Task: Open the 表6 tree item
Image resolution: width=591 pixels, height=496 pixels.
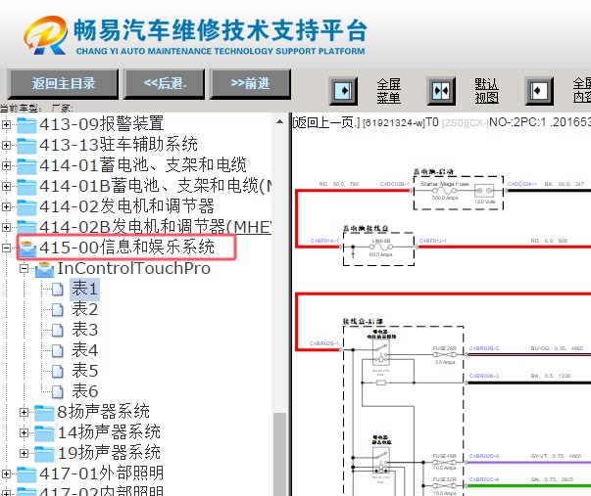Action: click(85, 391)
